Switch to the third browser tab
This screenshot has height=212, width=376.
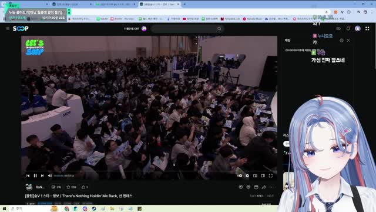coord(116,4)
